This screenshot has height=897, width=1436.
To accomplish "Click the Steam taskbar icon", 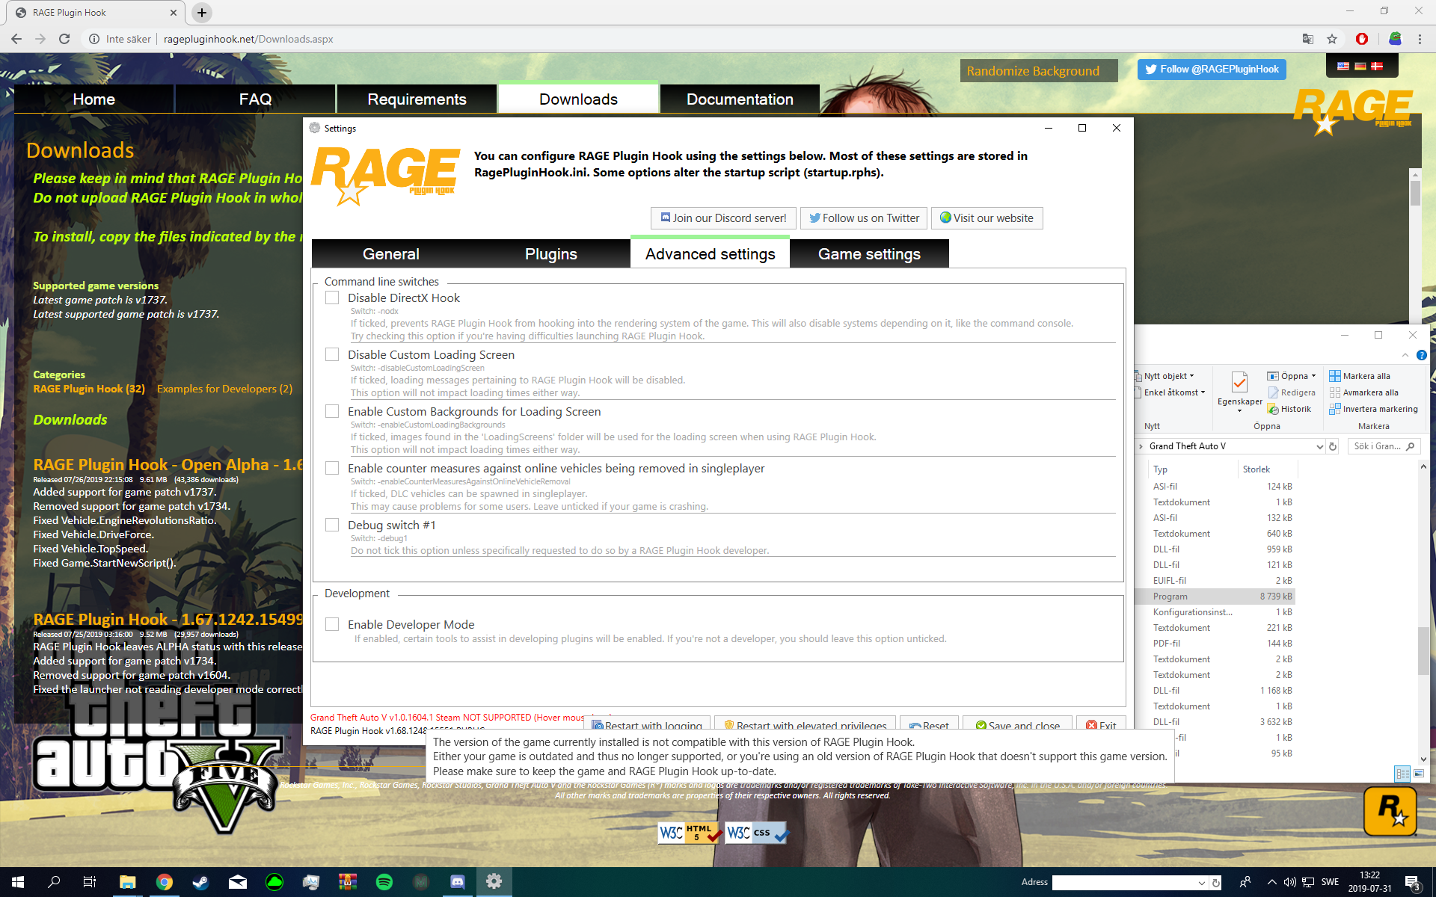I will (x=200, y=882).
